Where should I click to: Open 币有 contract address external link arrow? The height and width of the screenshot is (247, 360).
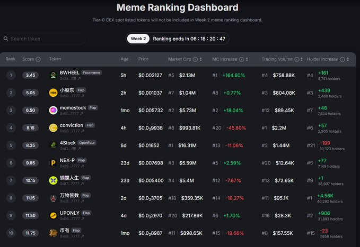pos(82,236)
